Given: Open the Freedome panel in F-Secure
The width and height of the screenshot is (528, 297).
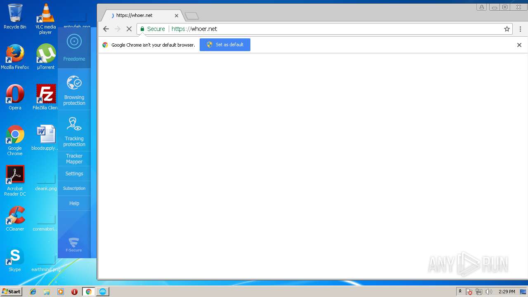Looking at the screenshot, I should point(74,48).
